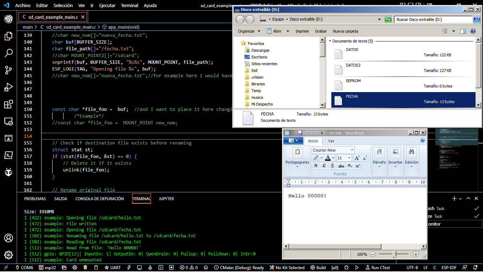The width and height of the screenshot is (483, 272).
Task: Open the PlatformIO alien icon in the activity bar
Action: click(9, 172)
